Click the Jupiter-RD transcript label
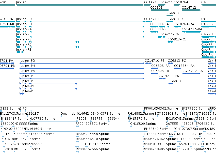The width and height of the screenshot is (216, 153). [x=24, y=19]
